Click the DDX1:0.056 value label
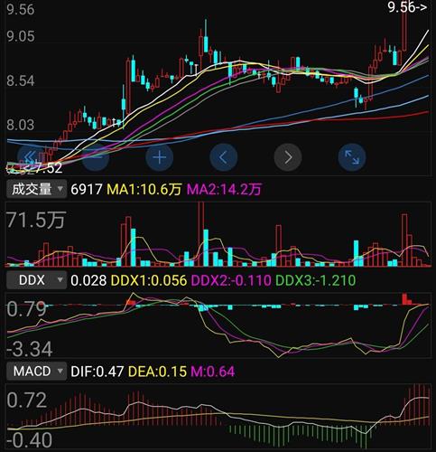The image size is (436, 452). (149, 280)
